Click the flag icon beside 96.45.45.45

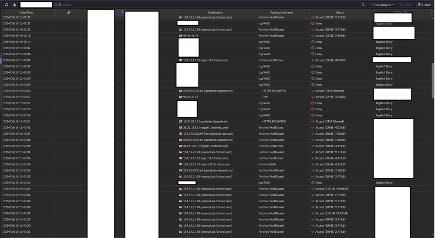click(181, 97)
